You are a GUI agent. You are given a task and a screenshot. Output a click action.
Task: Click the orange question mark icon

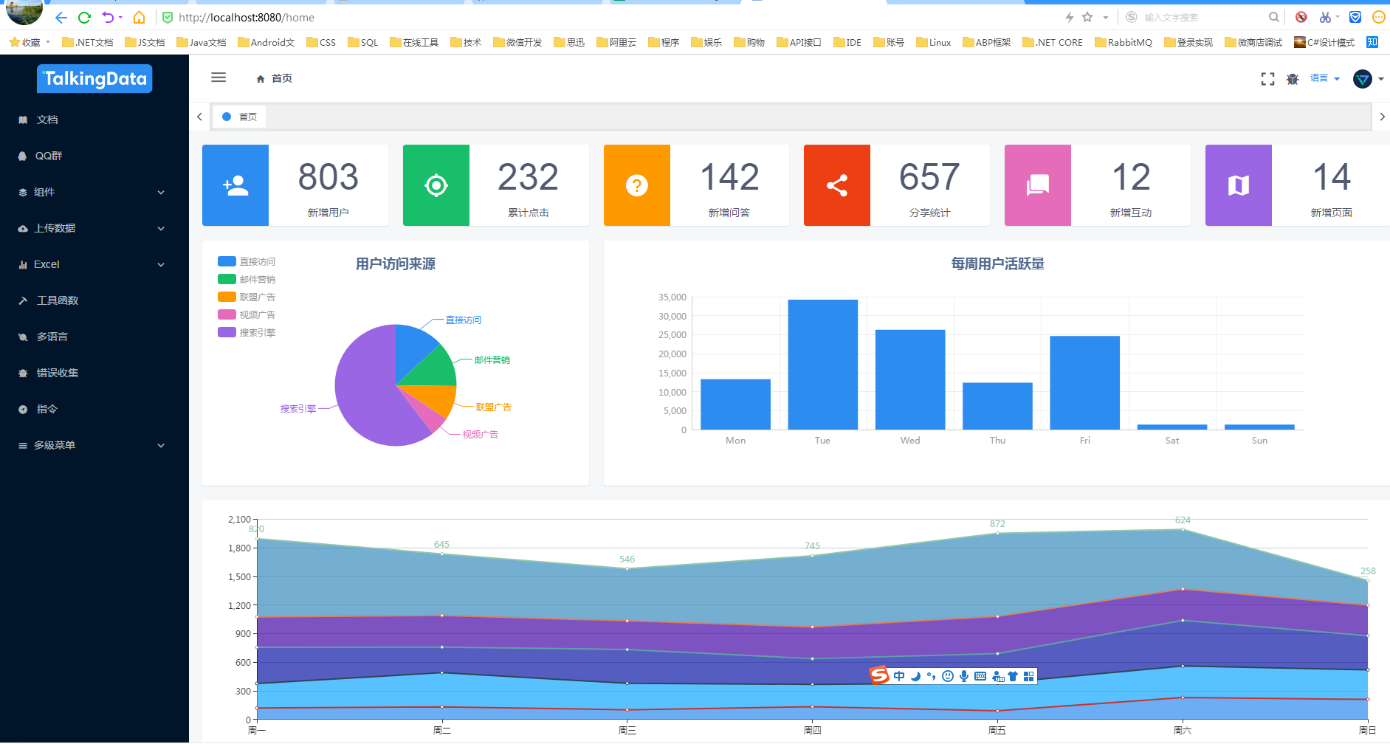[x=637, y=185]
